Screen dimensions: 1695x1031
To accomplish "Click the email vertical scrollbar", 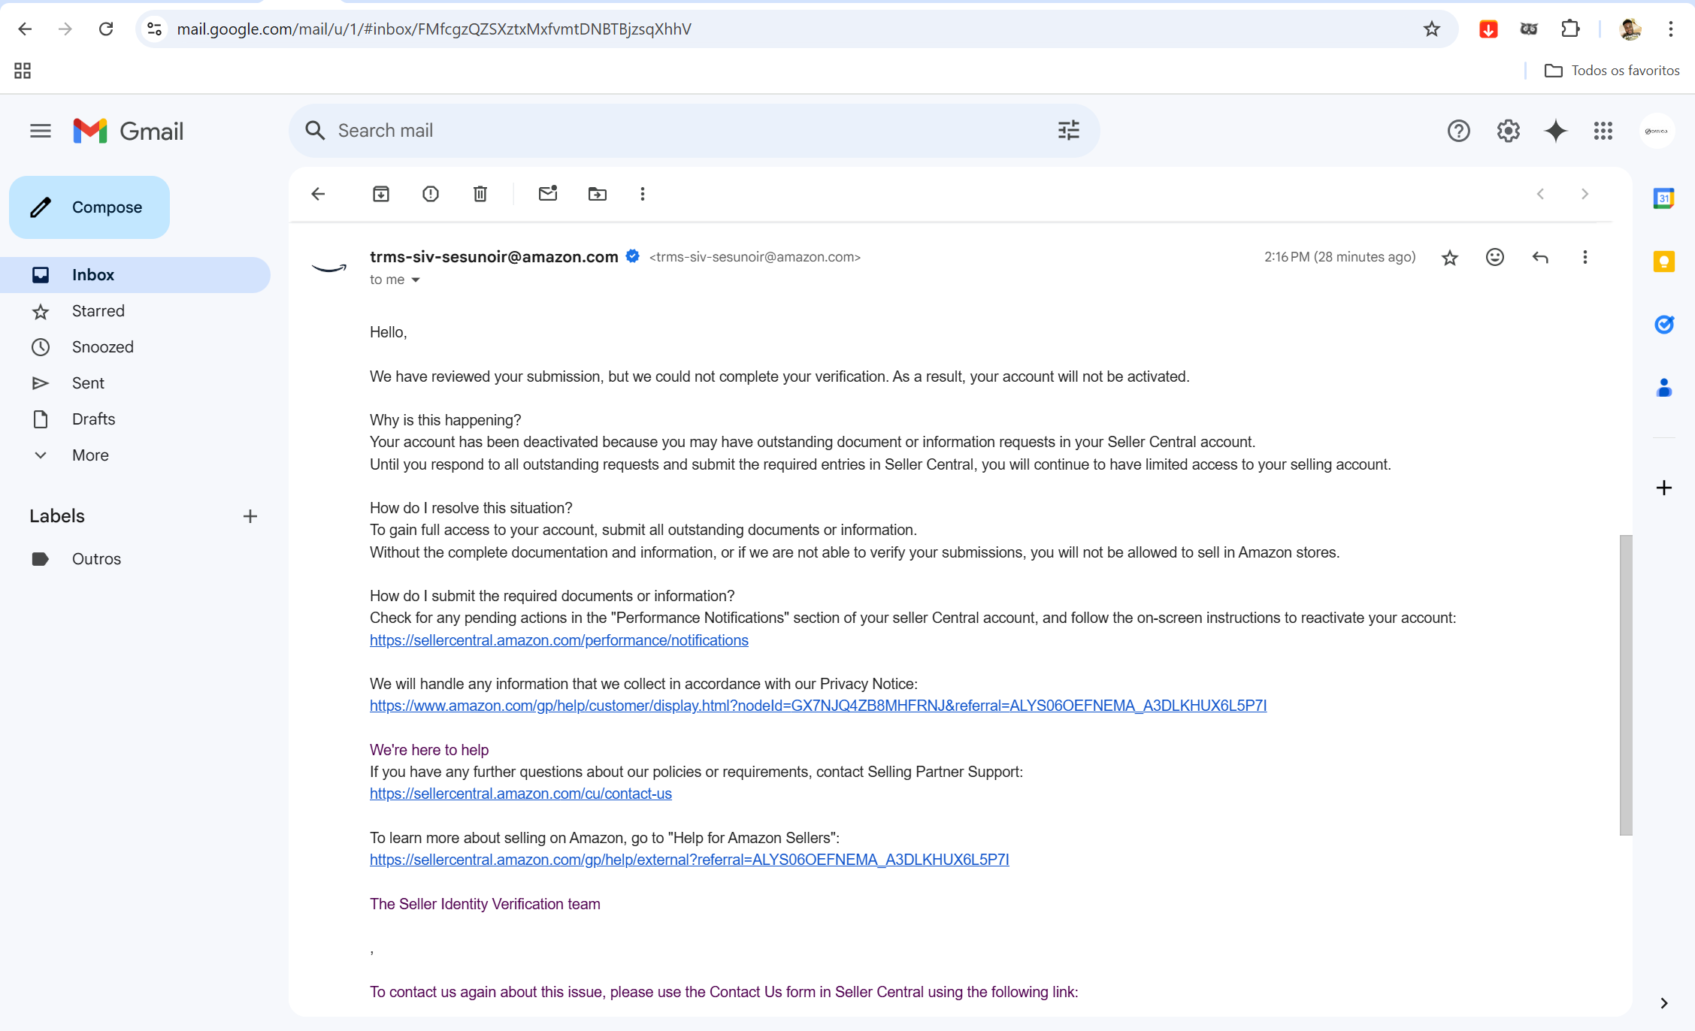I will point(1626,685).
